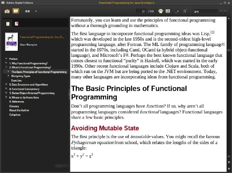Click the search text field
232x173 pixels.
click(x=206, y=11)
